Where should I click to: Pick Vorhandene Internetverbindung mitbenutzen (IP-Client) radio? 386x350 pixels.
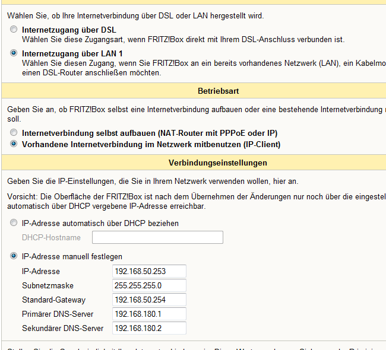point(14,144)
